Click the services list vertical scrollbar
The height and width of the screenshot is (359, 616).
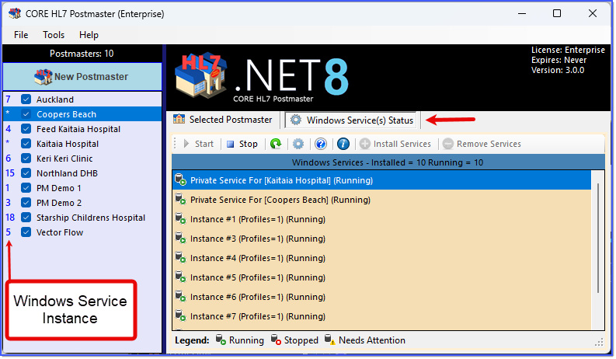tap(598, 238)
